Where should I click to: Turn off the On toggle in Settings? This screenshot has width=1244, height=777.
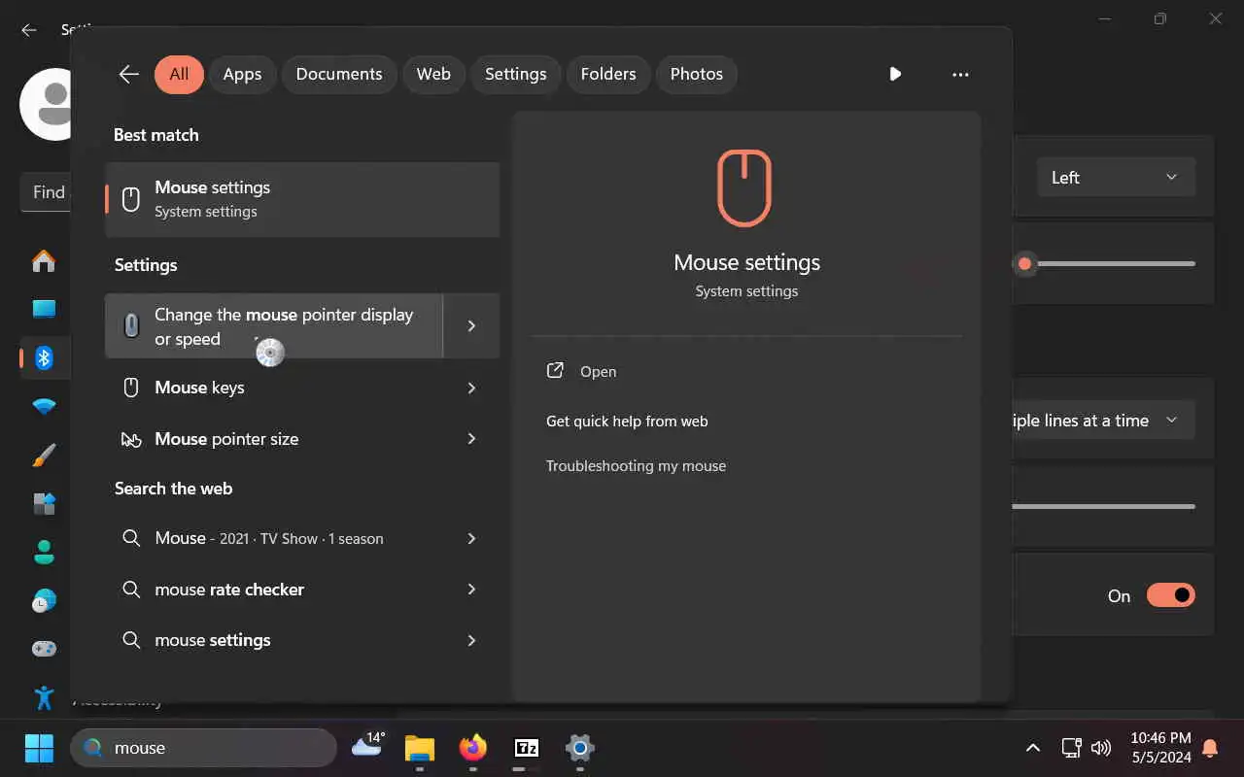[x=1170, y=595]
